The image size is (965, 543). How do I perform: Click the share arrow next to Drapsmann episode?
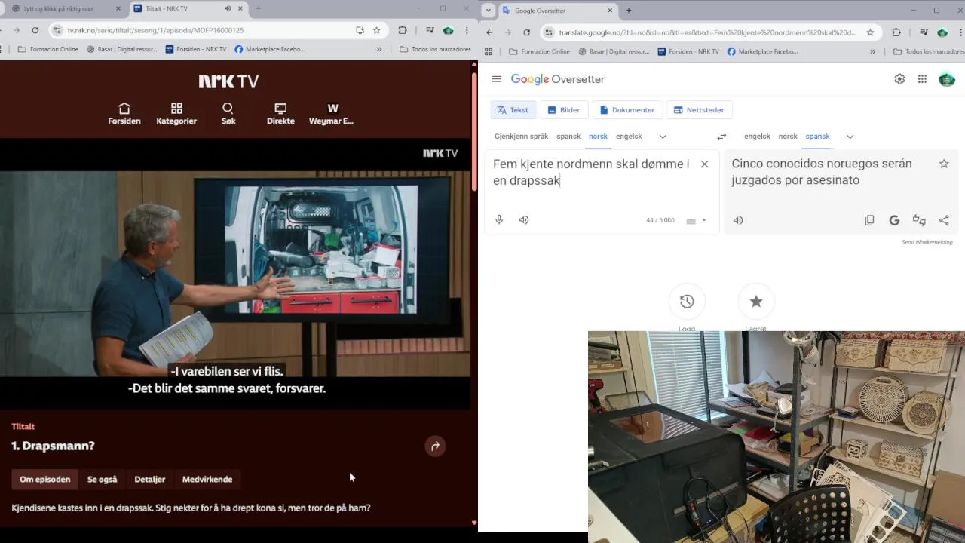[x=435, y=446]
